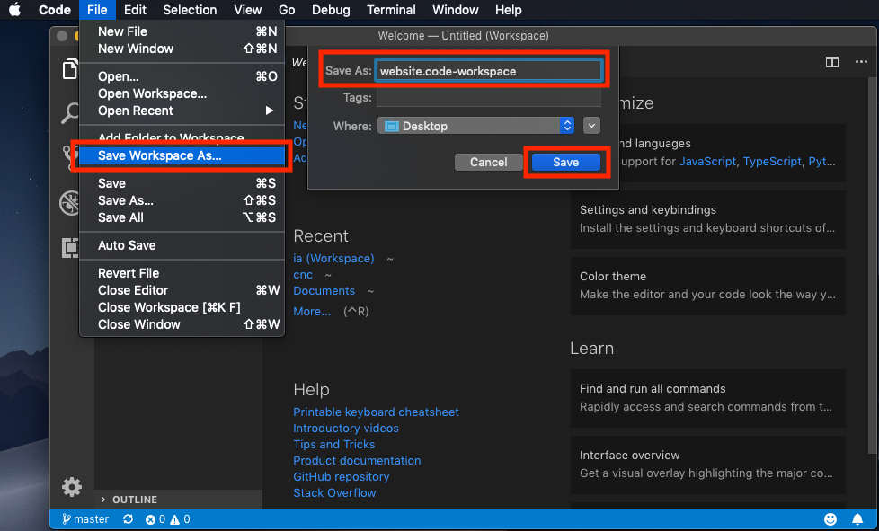This screenshot has height=531, width=879.
Task: Select Revert File menu entry
Action: [182, 273]
